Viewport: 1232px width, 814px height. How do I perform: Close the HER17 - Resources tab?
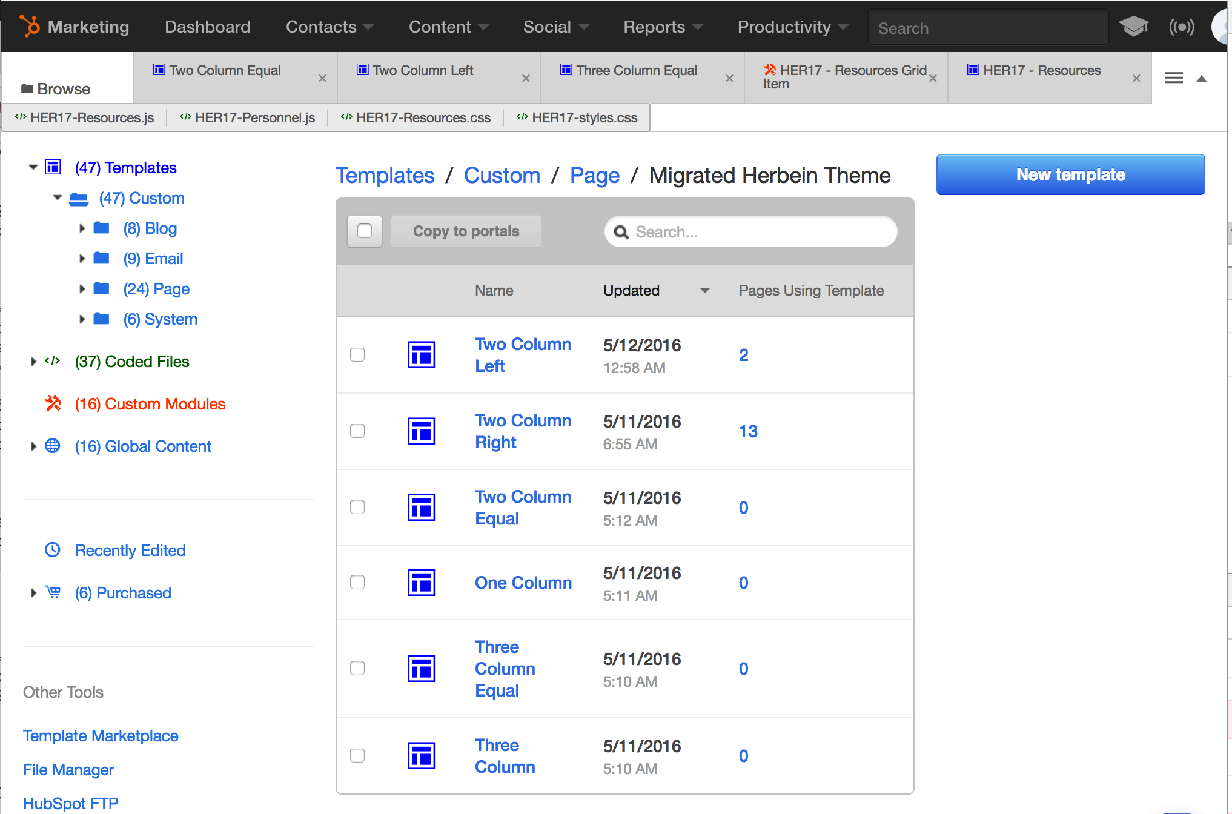click(x=1136, y=78)
